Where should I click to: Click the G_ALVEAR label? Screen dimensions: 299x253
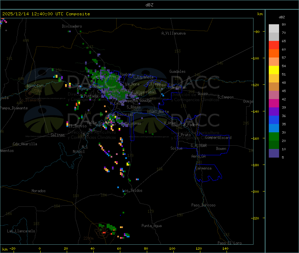(199, 146)
